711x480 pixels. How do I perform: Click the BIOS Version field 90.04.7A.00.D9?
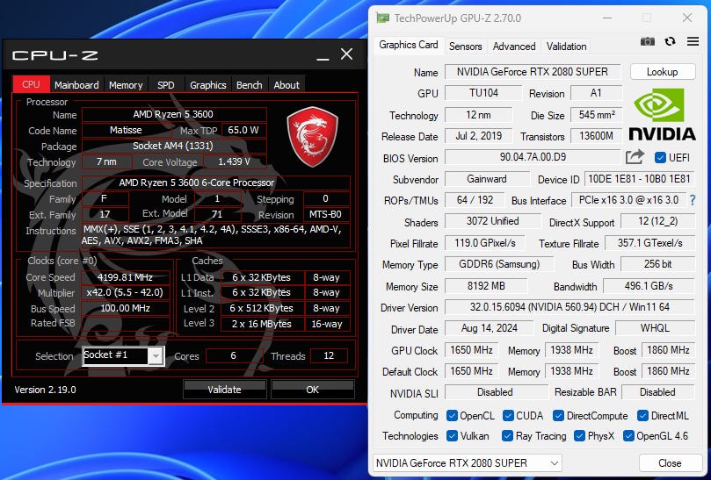click(x=533, y=157)
